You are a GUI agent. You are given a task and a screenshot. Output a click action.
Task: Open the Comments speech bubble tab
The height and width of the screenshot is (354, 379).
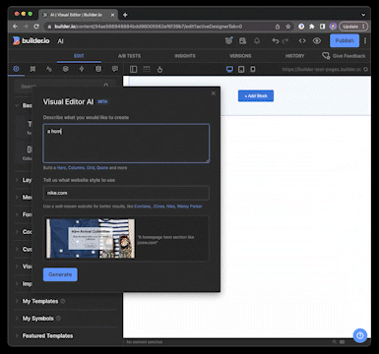tap(115, 69)
